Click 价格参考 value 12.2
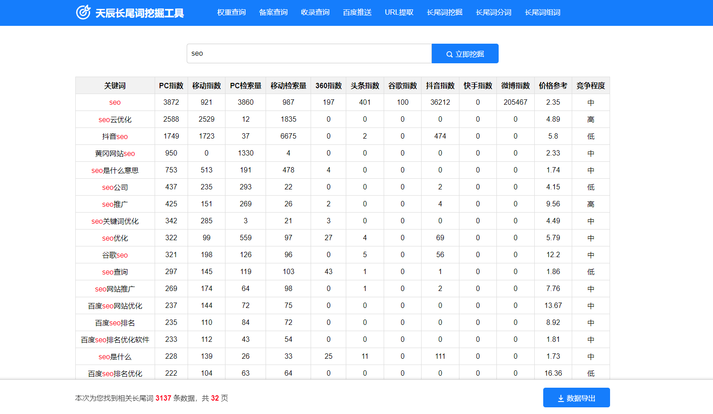Screen dimensions: 713x414 (x=553, y=255)
